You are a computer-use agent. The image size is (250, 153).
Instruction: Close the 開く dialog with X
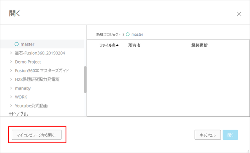tap(239, 14)
